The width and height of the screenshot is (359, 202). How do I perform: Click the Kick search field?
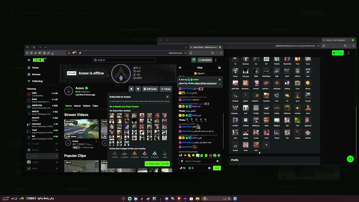coord(124,60)
